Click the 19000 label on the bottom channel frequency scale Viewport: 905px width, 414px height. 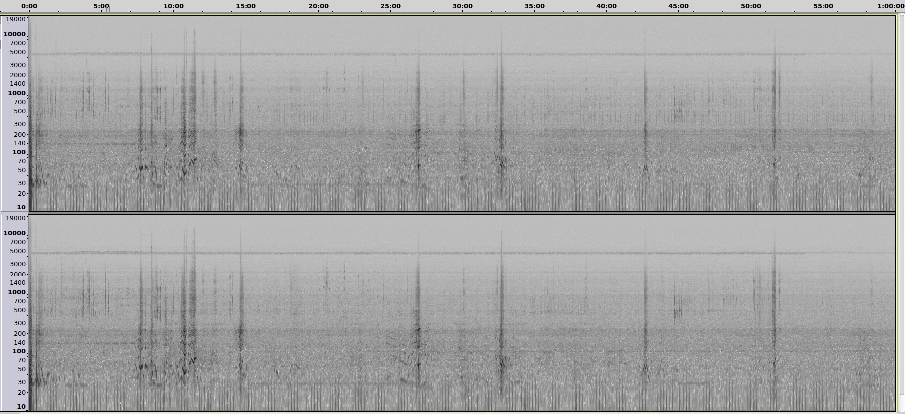point(15,218)
